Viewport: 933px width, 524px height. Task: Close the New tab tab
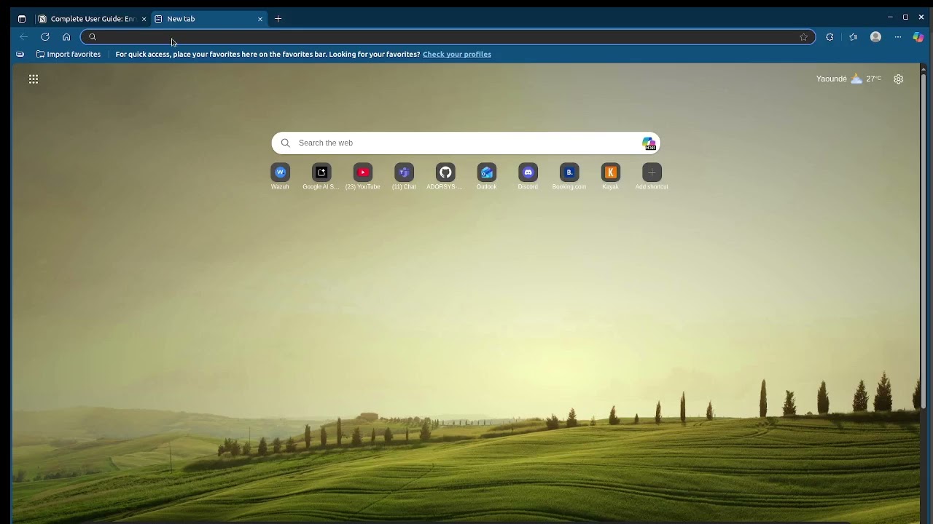pyautogui.click(x=260, y=19)
